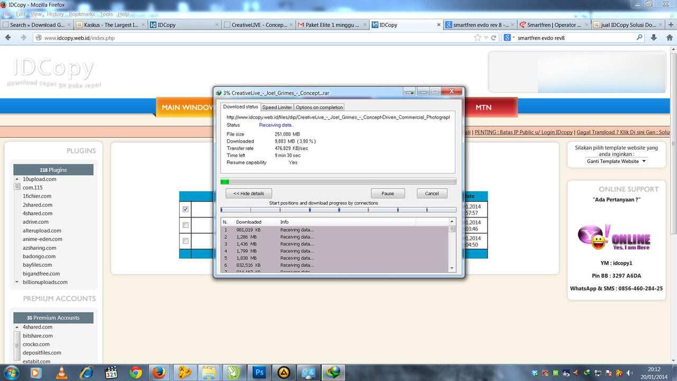Click the taskbar clock showing 20:12
This screenshot has width=677, height=381.
[x=654, y=373]
